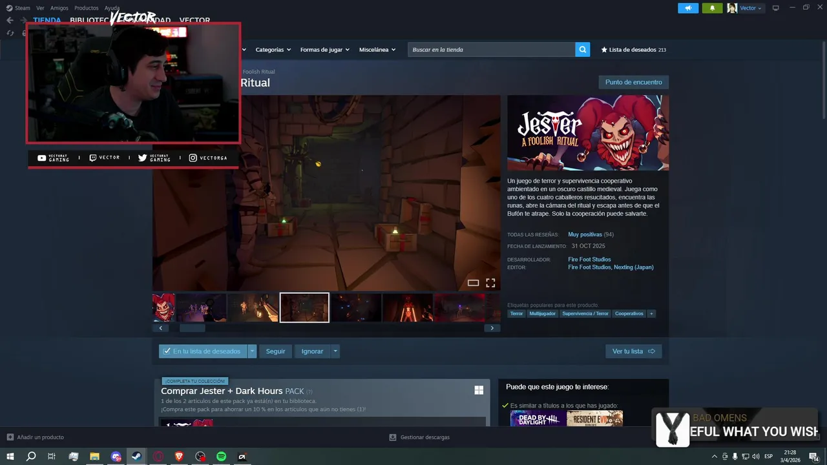
Task: Open Lista de deseados 213
Action: [x=633, y=50]
